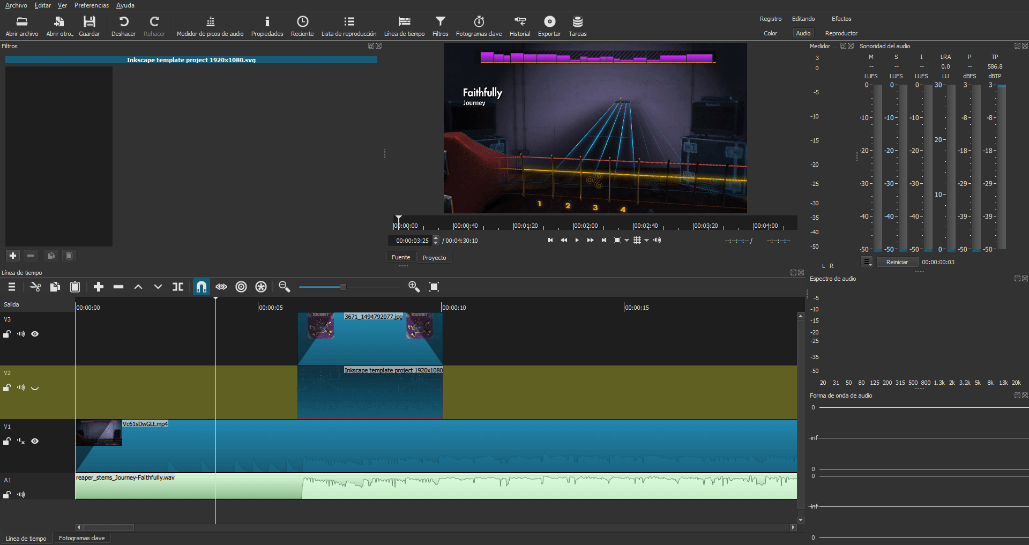This screenshot has width=1029, height=545.
Task: Open timeline hamburger menu
Action: (x=12, y=287)
